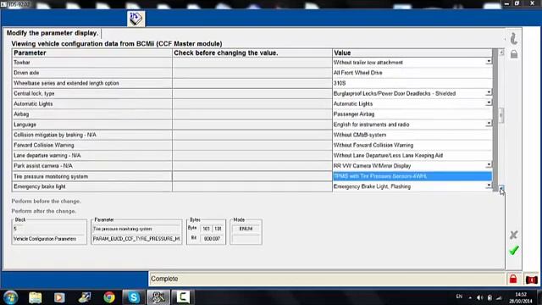Viewport: 542px width, 305px height.
Task: Click the PARAM_EUCD_CCF_TYRE_PRESSURE field
Action: click(x=136, y=239)
